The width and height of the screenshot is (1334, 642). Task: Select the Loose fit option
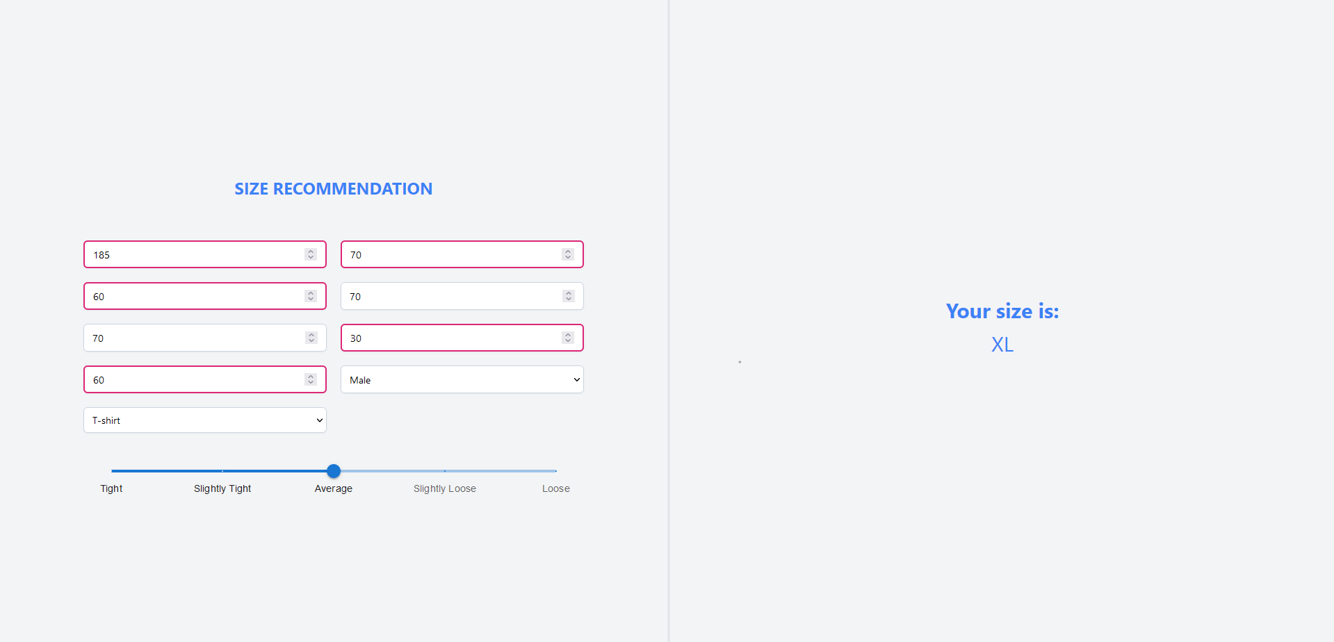click(555, 488)
